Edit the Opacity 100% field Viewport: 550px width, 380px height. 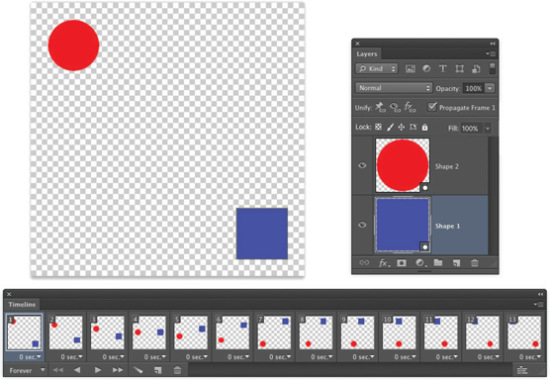474,88
